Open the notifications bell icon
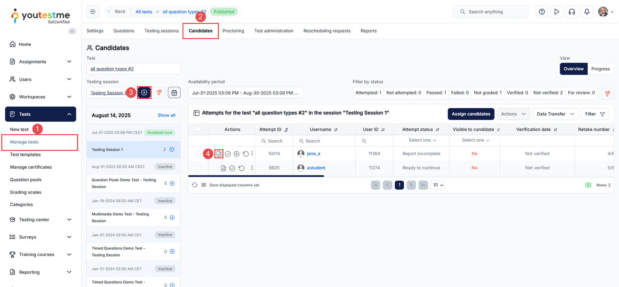This screenshot has width=619, height=287. click(x=587, y=12)
